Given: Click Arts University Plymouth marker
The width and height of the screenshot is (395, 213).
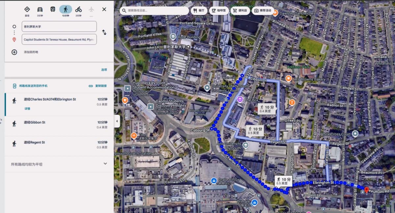Looking at the screenshot, I should [x=246, y=145].
